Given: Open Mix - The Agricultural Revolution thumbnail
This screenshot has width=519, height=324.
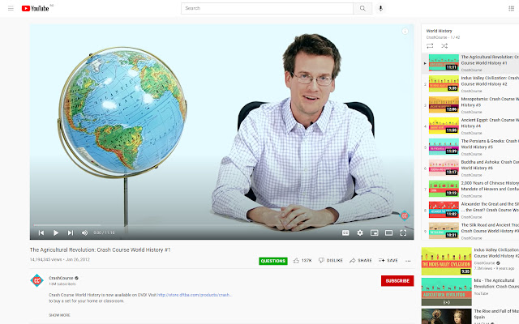Looking at the screenshot, I should click(447, 292).
